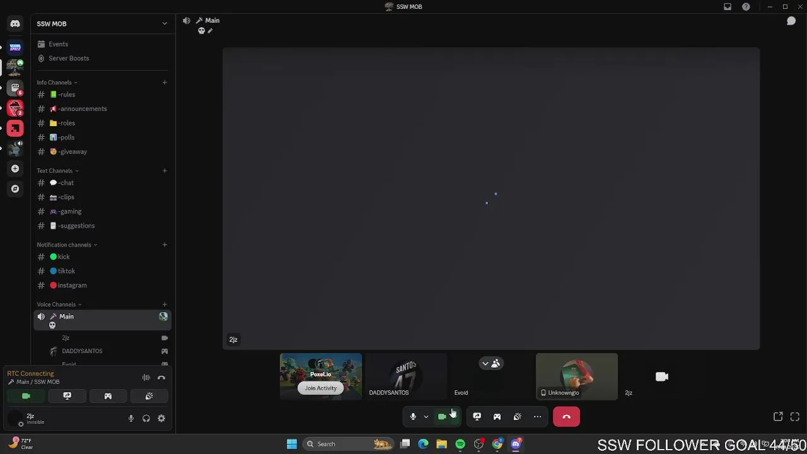807x454 pixels.
Task: Open the instagram notification channel
Action: click(x=102, y=285)
